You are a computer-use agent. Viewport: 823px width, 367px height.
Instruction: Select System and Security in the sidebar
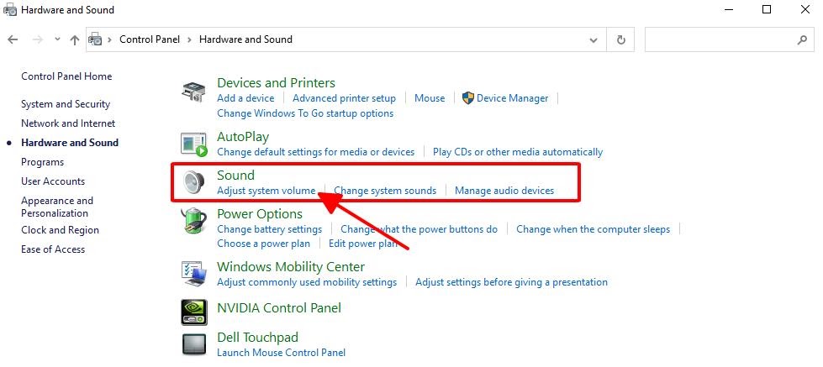tap(66, 104)
